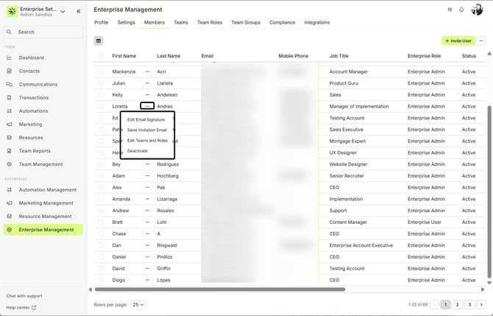Go to next page arrow in pagination
Image resolution: width=493 pixels, height=316 pixels.
pyautogui.click(x=481, y=304)
